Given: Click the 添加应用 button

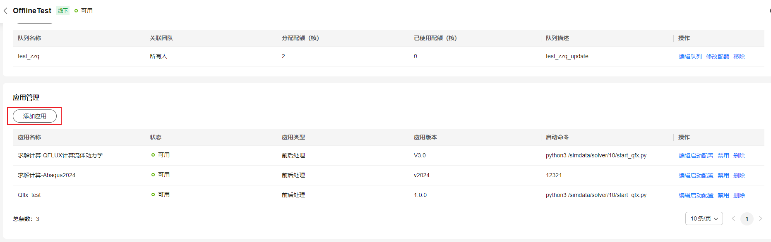Looking at the screenshot, I should [35, 116].
